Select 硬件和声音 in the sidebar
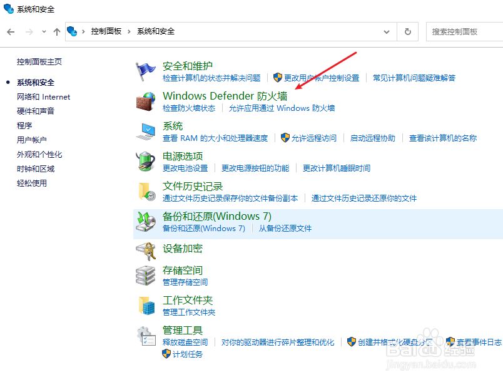This screenshot has height=382, width=503. tap(36, 111)
